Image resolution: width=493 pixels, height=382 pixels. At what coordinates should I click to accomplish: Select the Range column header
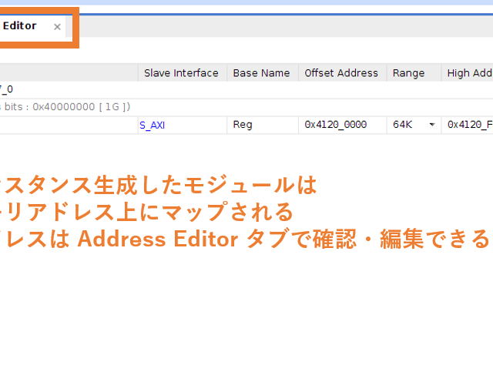click(x=408, y=73)
